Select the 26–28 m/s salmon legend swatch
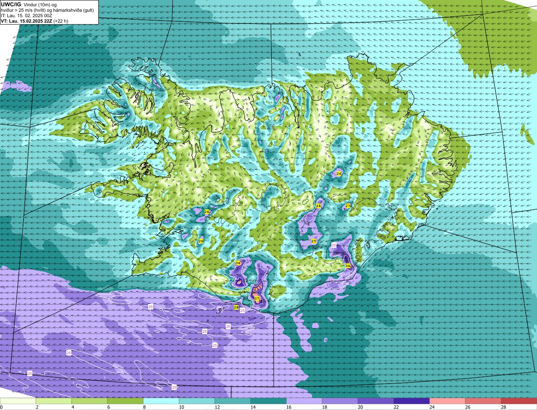This screenshot has width=537, height=410. 483,401
